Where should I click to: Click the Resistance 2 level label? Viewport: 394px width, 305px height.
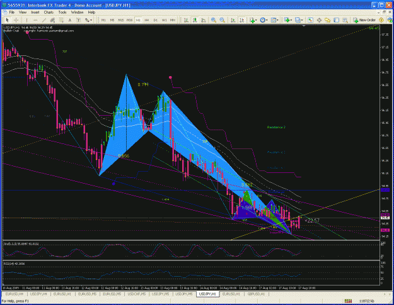click(x=276, y=127)
